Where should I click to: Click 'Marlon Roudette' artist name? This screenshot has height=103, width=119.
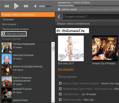point(72,100)
